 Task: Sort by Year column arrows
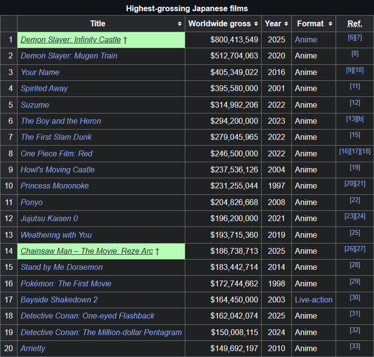click(286, 24)
